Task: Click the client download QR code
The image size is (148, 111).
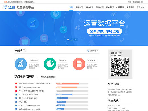Action: pos(120,67)
